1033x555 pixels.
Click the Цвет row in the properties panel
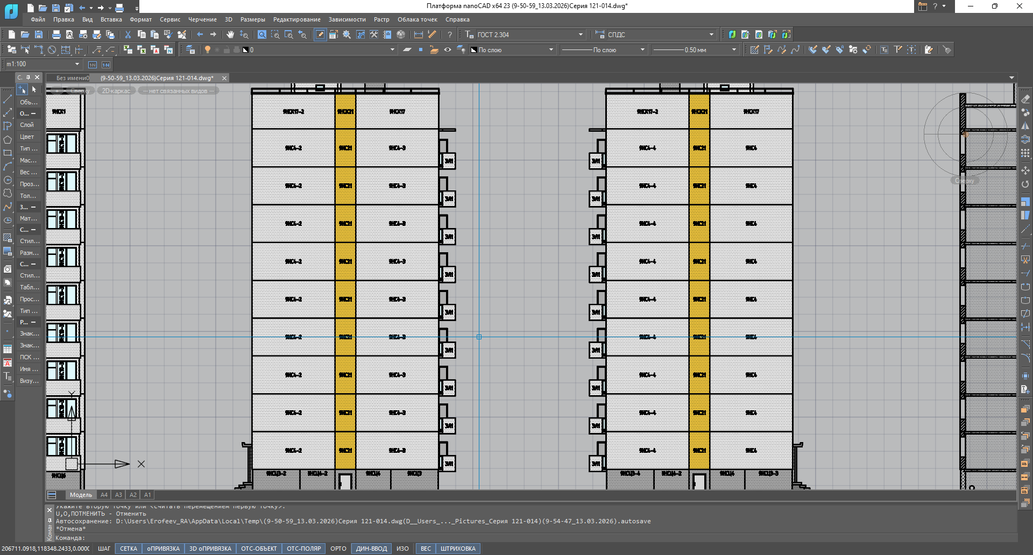click(x=29, y=137)
